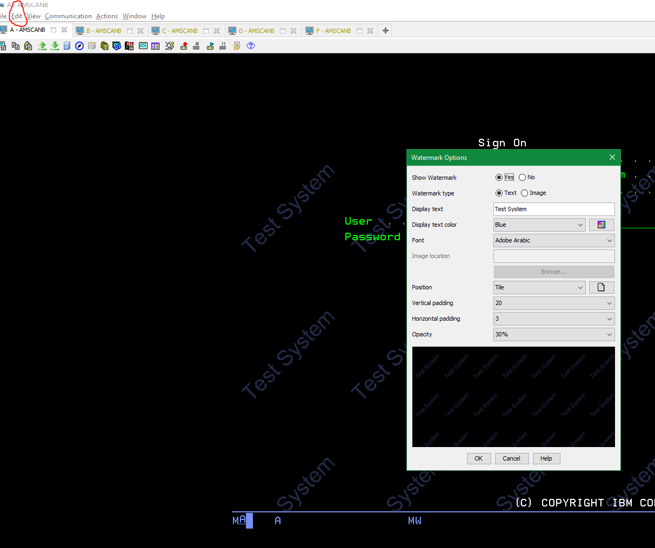Click the page icon button next to Position

pyautogui.click(x=601, y=287)
